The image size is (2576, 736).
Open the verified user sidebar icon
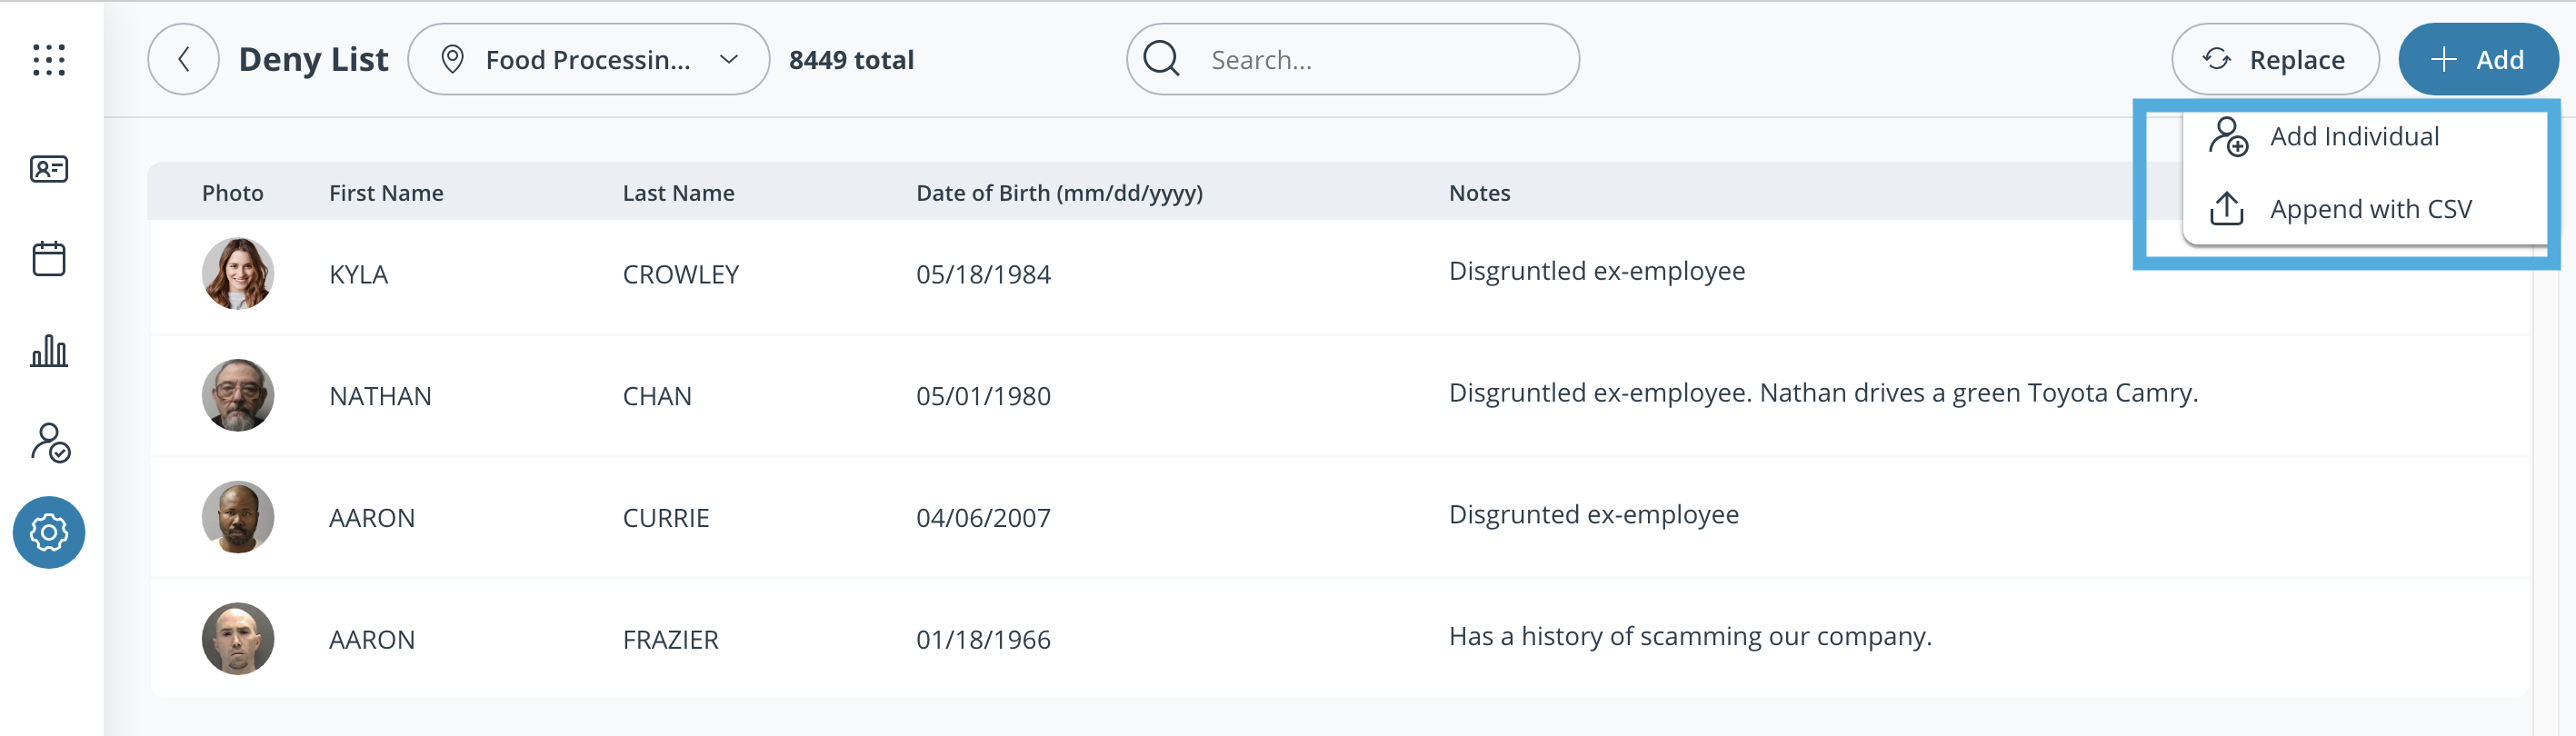tap(48, 442)
